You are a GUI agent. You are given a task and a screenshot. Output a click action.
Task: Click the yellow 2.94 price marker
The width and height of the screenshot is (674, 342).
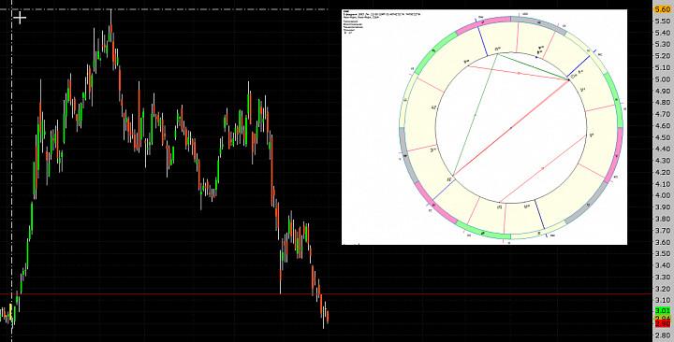663,318
